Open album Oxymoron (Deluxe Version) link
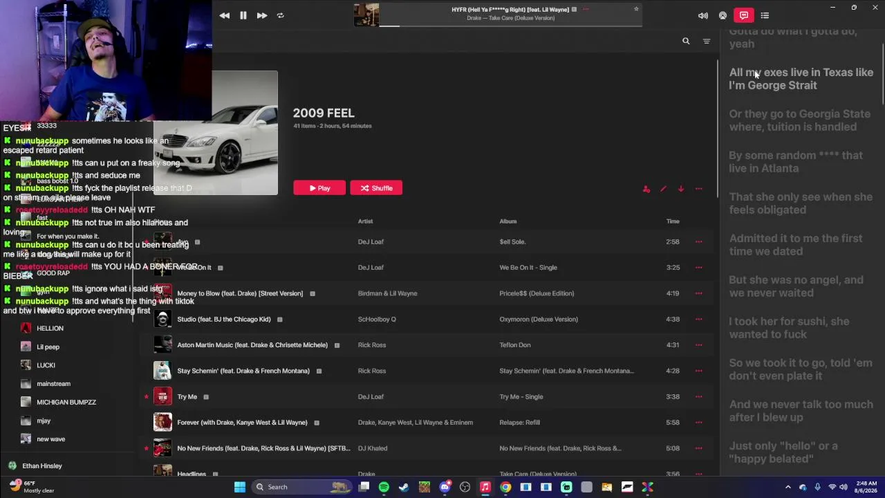 [x=539, y=320]
